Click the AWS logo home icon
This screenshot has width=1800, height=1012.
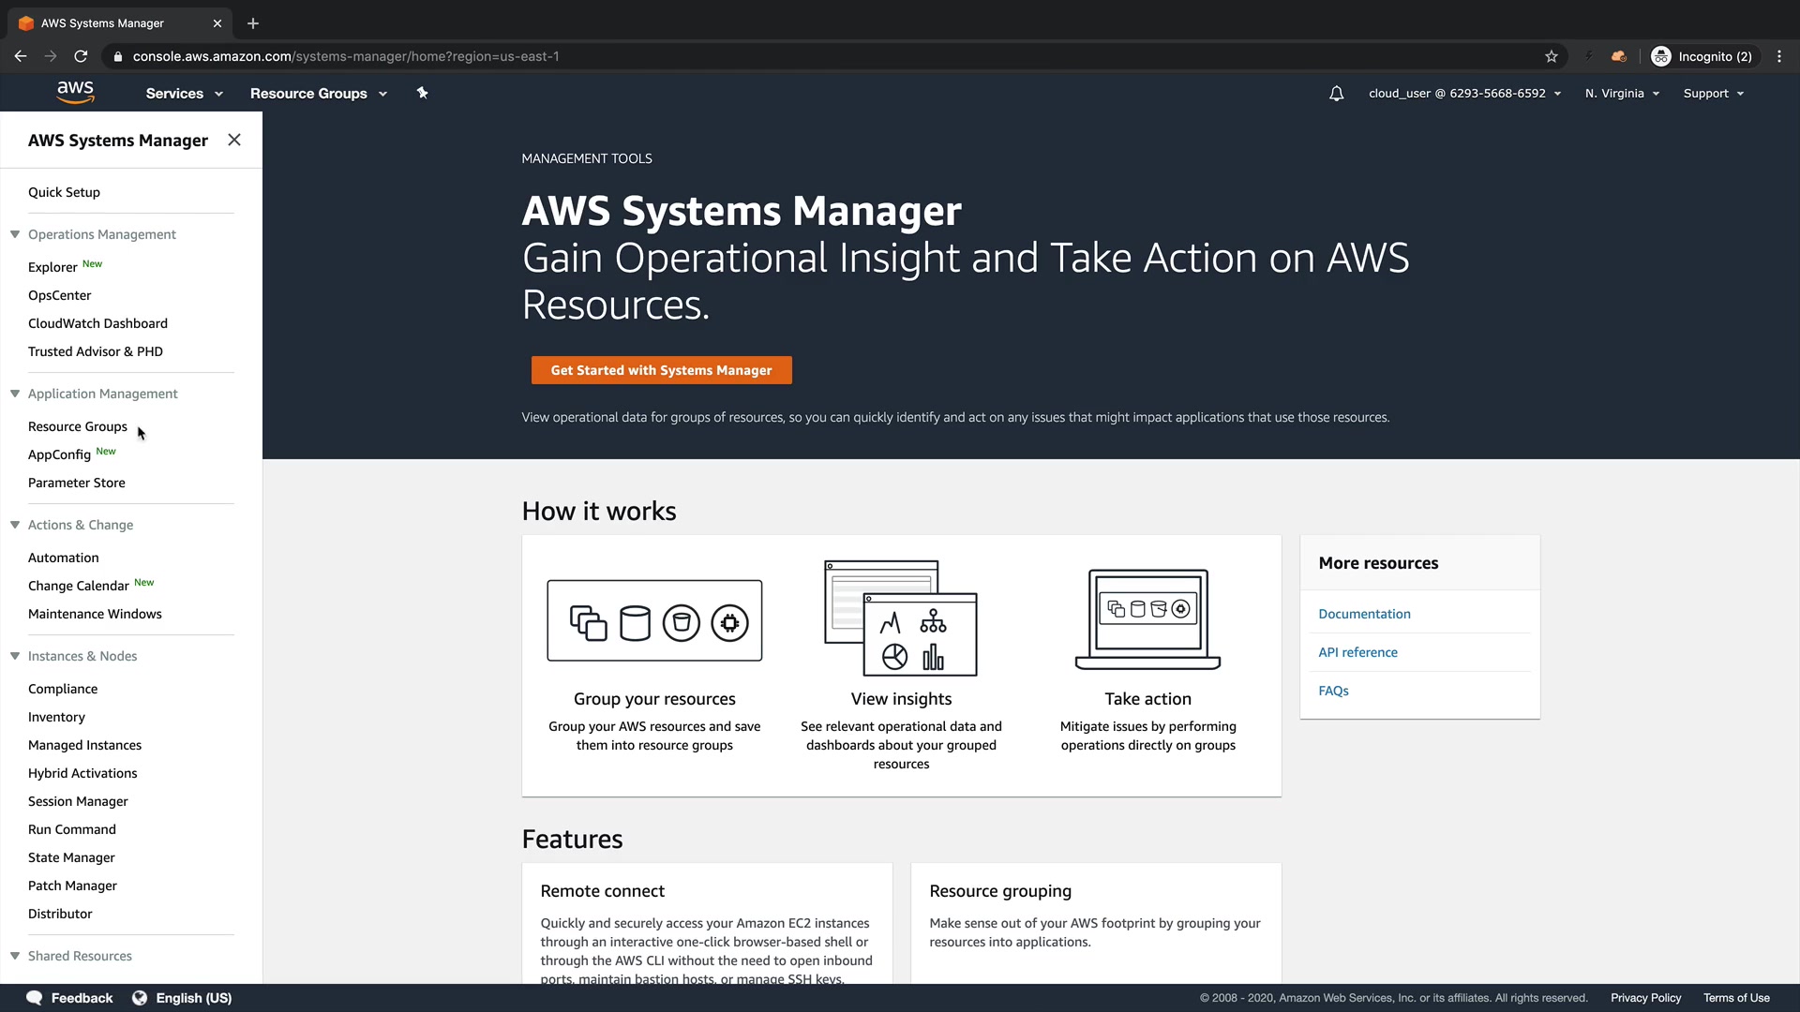coord(75,92)
